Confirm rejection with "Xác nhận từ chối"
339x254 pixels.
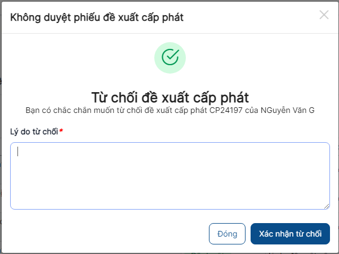click(290, 234)
